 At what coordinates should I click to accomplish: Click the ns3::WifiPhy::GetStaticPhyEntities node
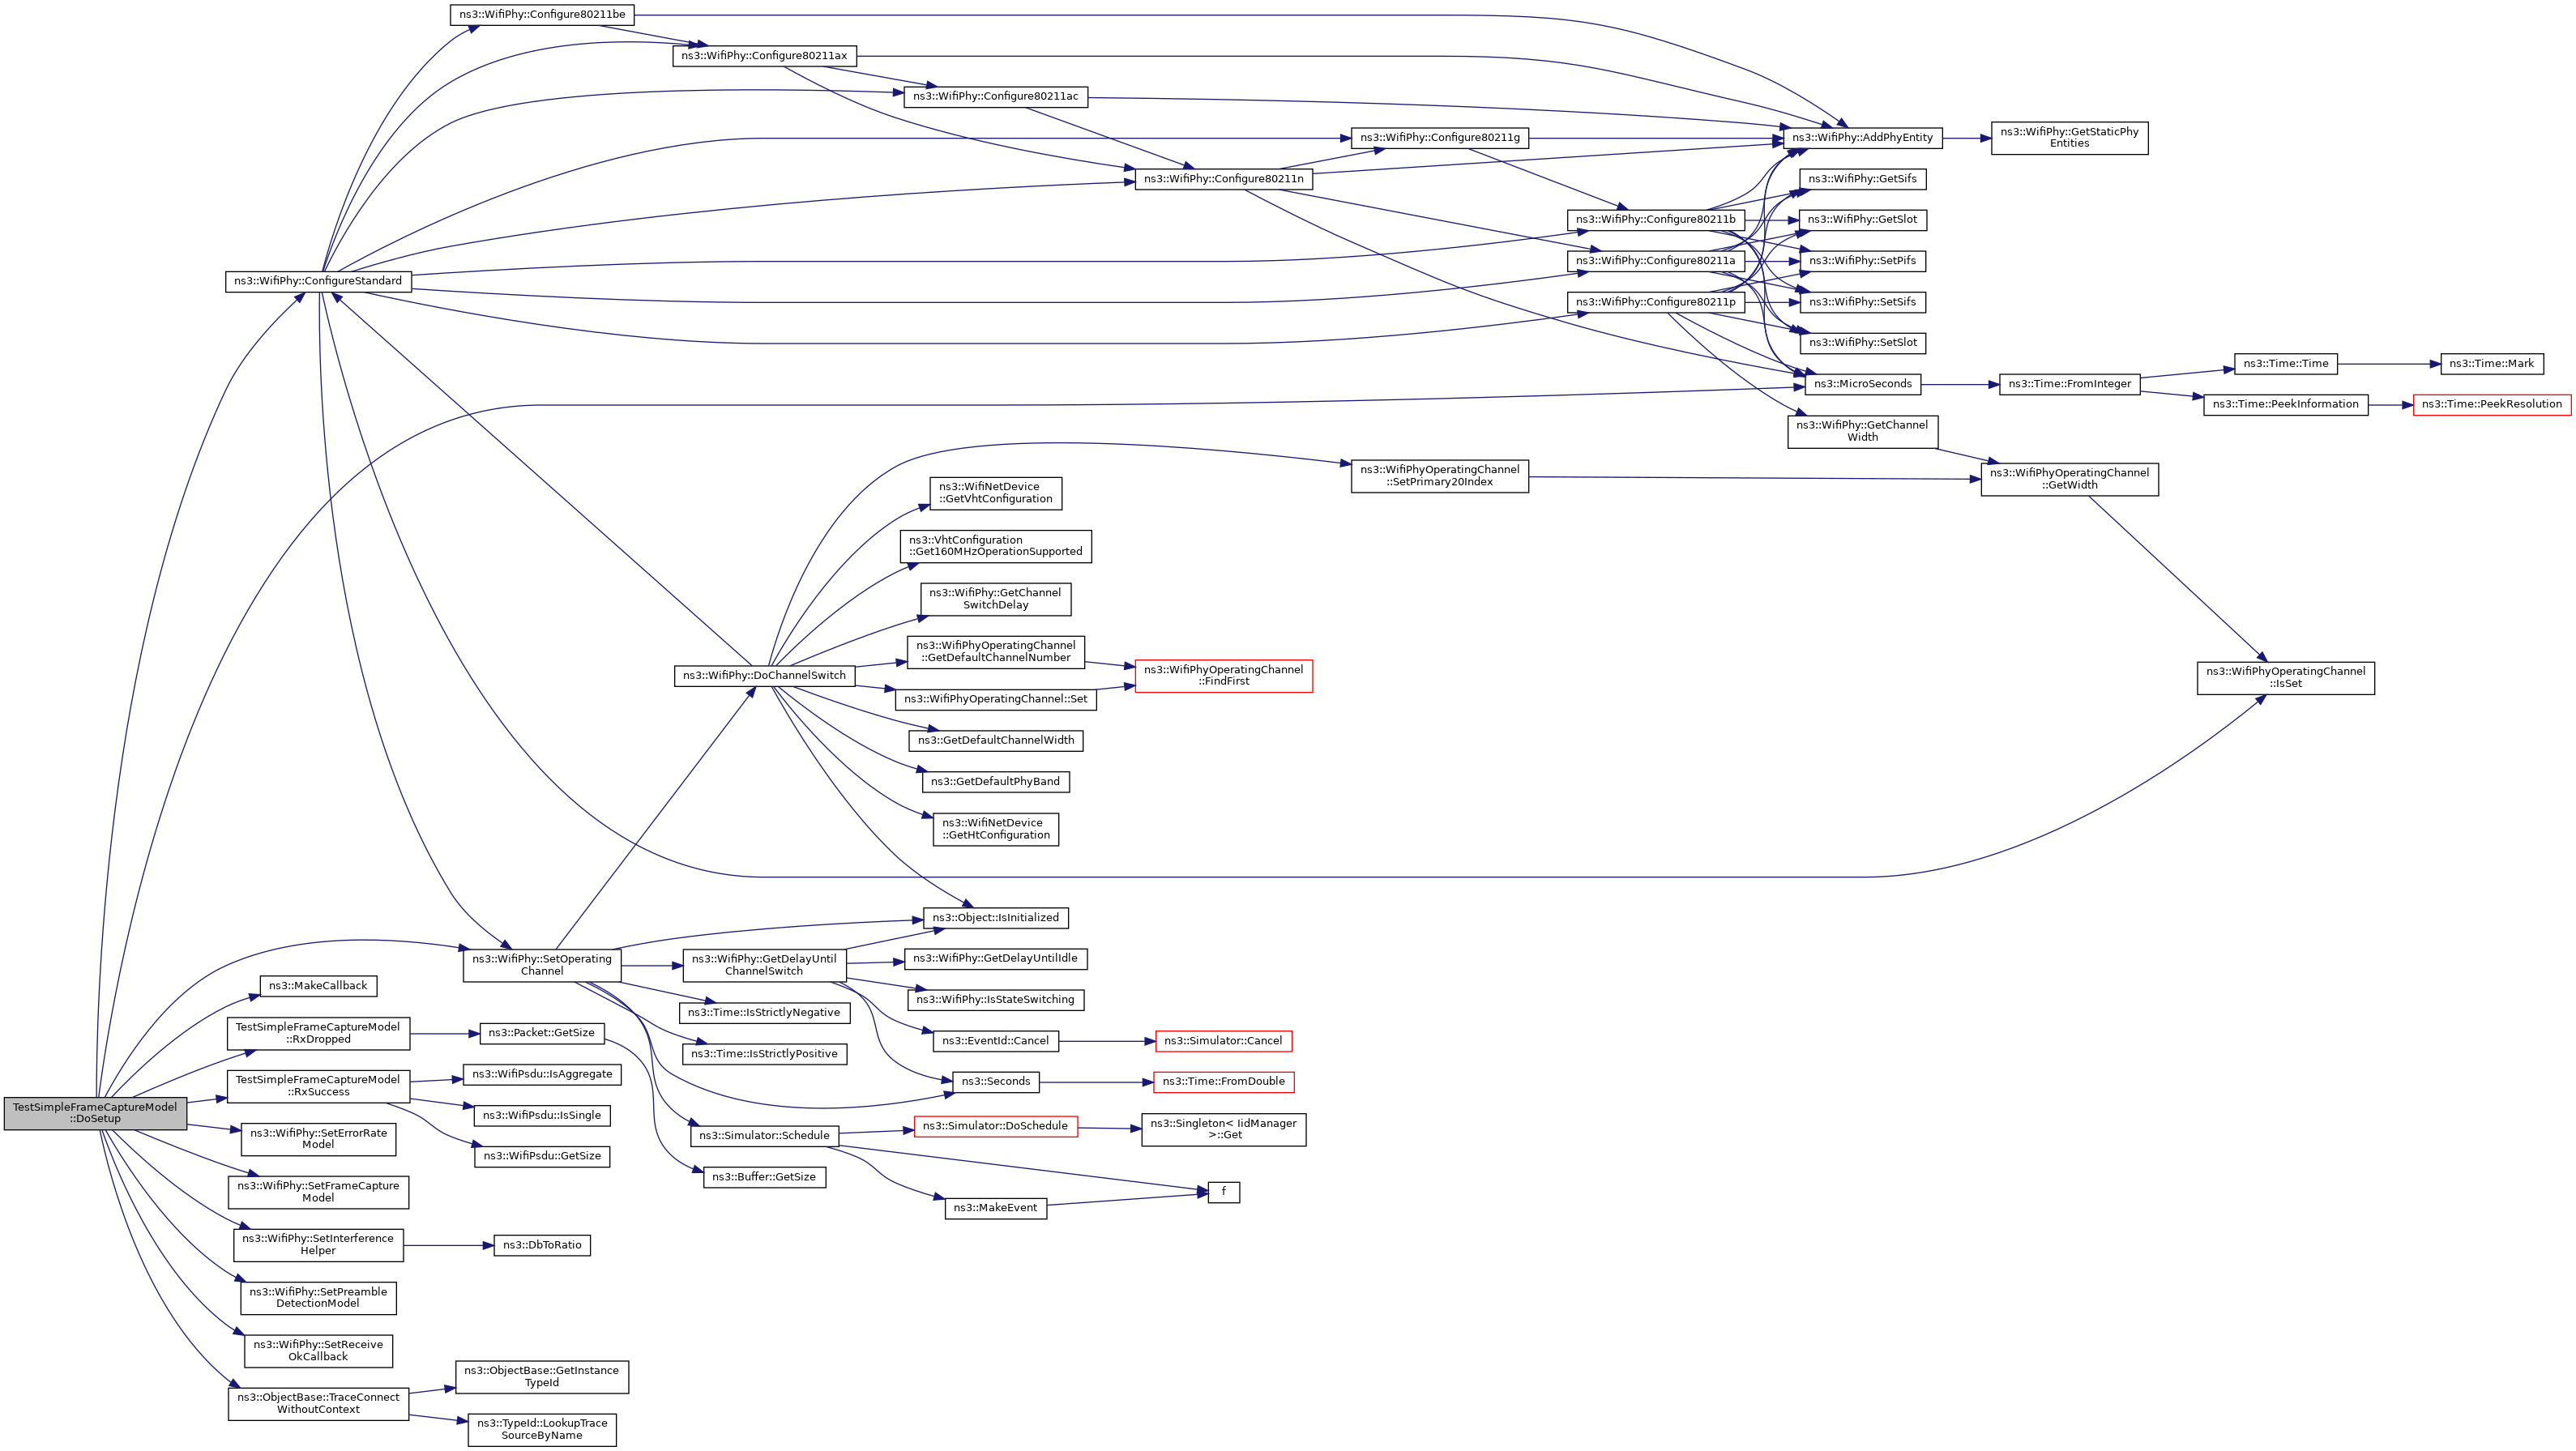pyautogui.click(x=2069, y=137)
